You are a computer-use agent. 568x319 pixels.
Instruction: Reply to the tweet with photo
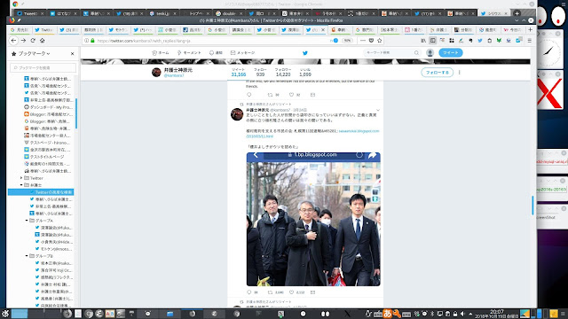248,292
